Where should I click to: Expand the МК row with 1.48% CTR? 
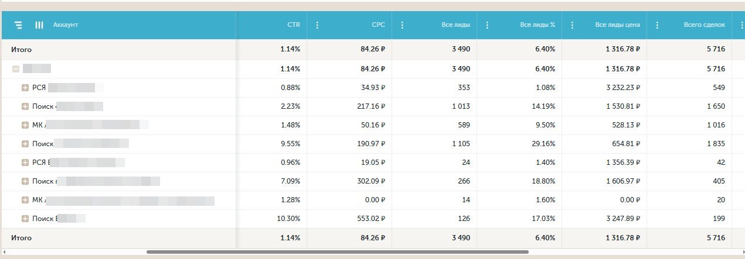[x=25, y=125]
